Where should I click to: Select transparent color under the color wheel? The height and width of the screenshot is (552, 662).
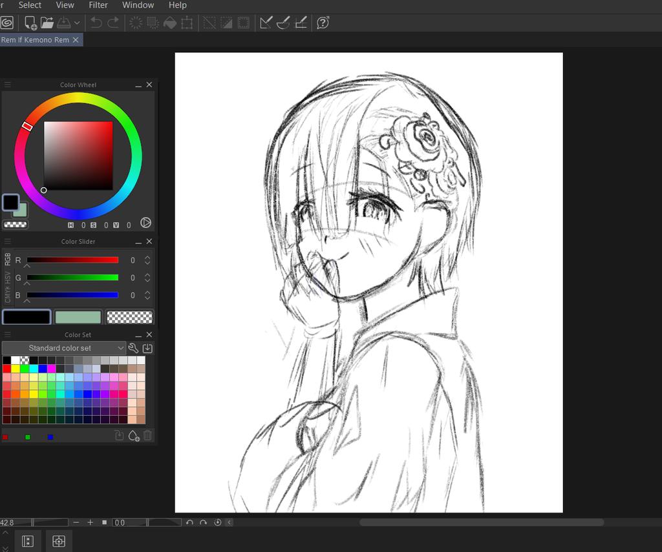tap(16, 225)
